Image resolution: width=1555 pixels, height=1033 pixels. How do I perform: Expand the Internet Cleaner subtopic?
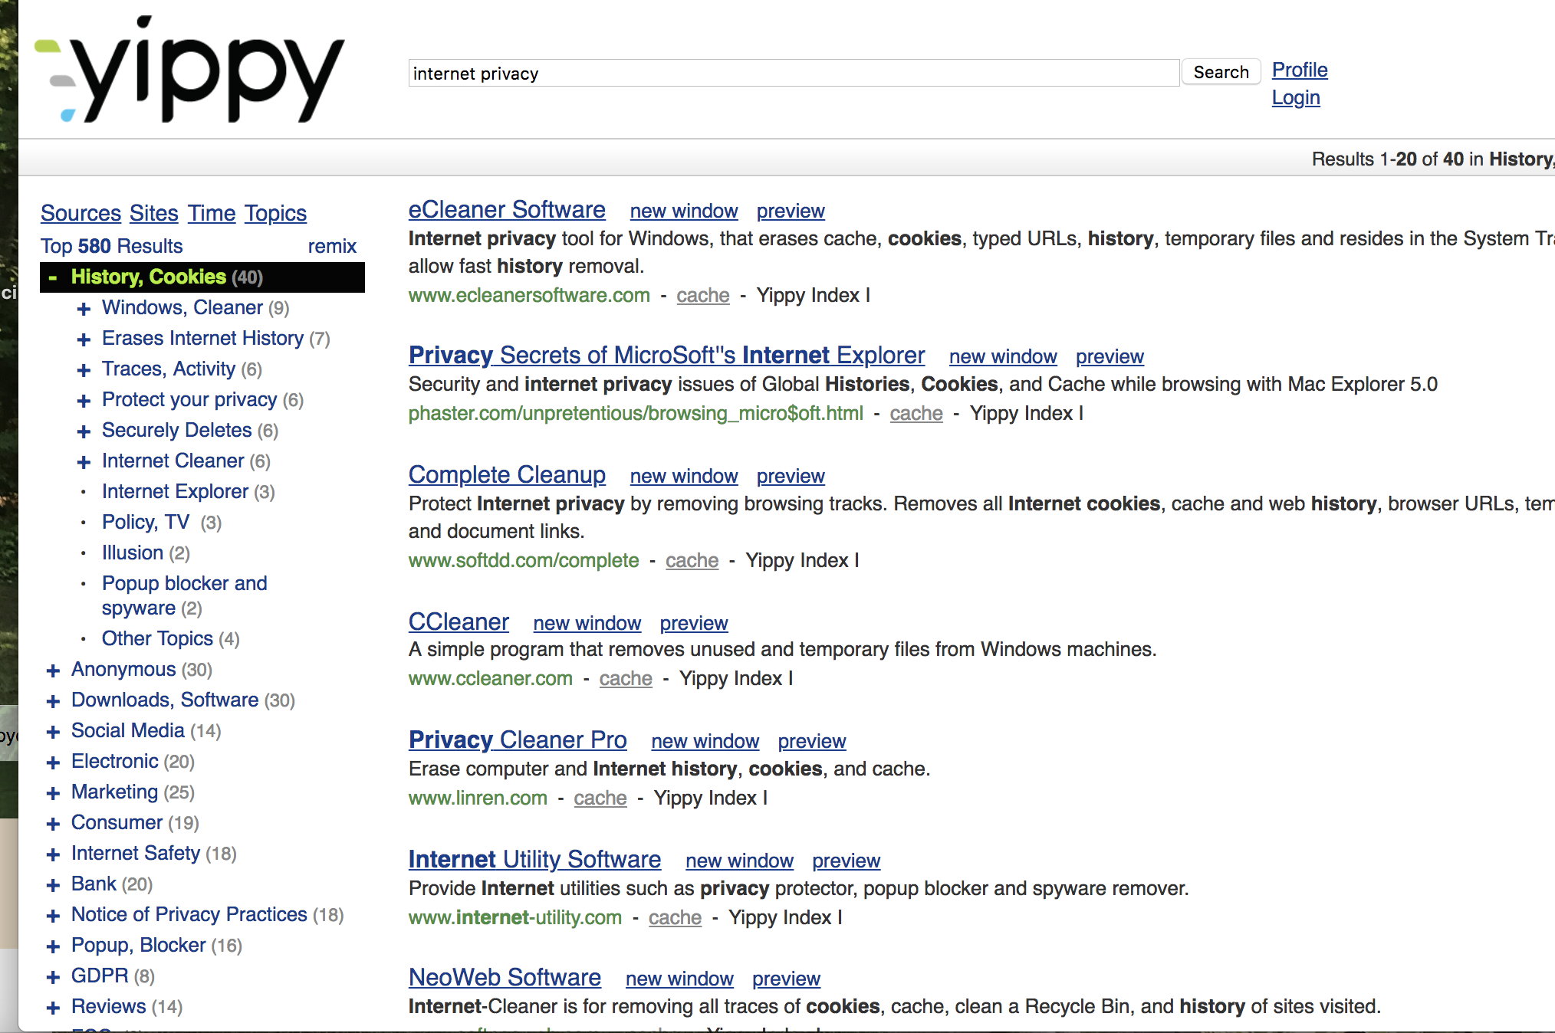84,462
